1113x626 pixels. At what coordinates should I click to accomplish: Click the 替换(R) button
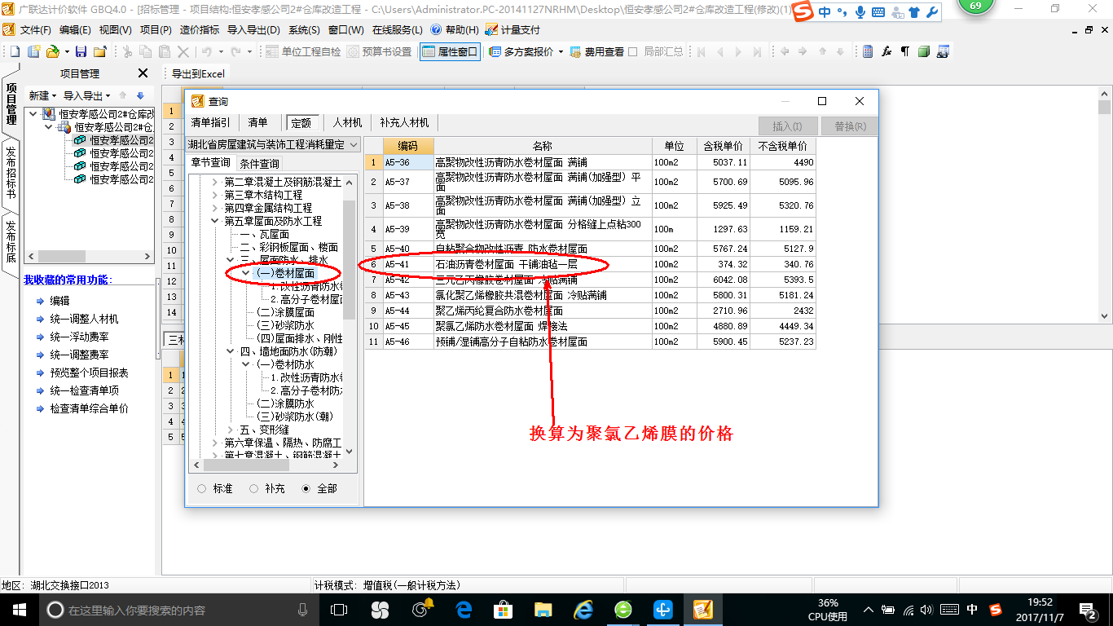coord(850,126)
